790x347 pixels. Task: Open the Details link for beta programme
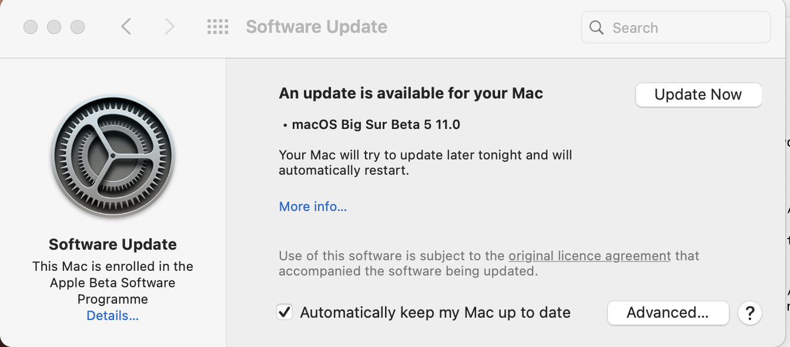[x=113, y=316]
